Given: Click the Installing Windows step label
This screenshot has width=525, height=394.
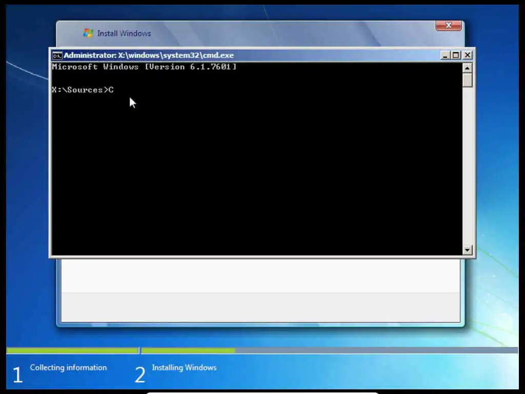Looking at the screenshot, I should (x=184, y=367).
